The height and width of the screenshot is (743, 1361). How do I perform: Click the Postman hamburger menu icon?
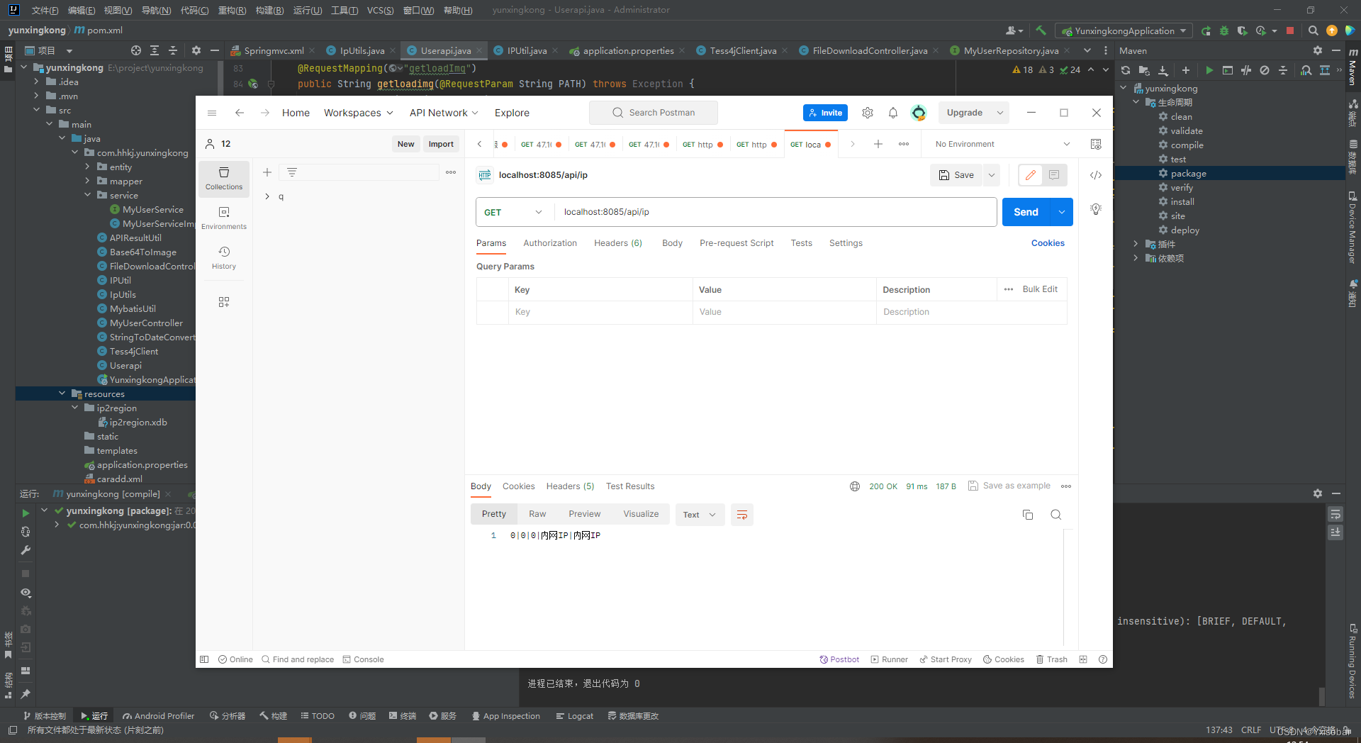[x=212, y=113]
